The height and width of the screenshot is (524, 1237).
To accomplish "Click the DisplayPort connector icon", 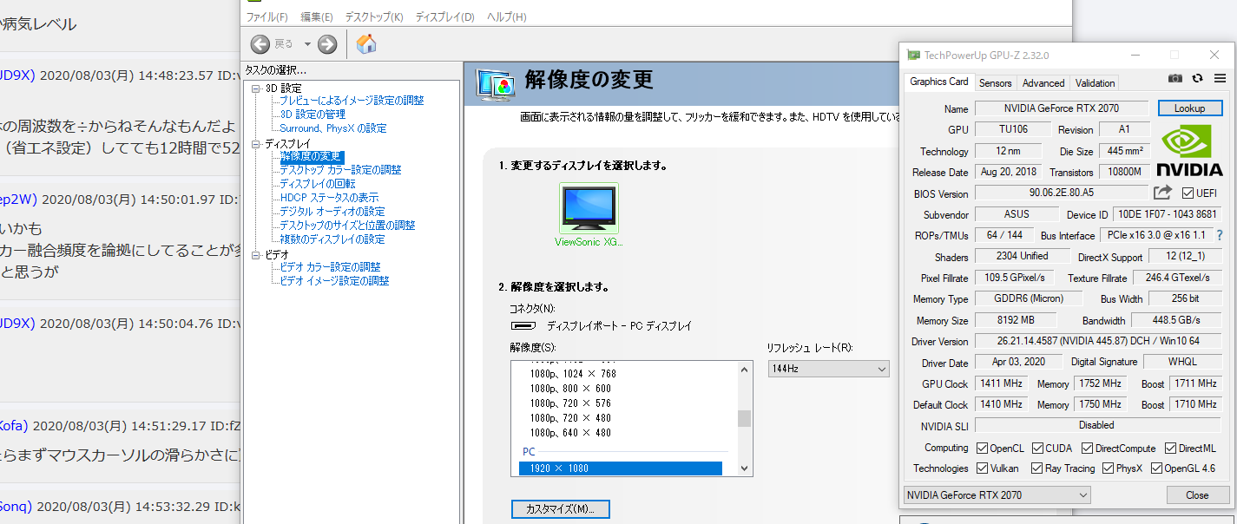I will click(x=523, y=326).
